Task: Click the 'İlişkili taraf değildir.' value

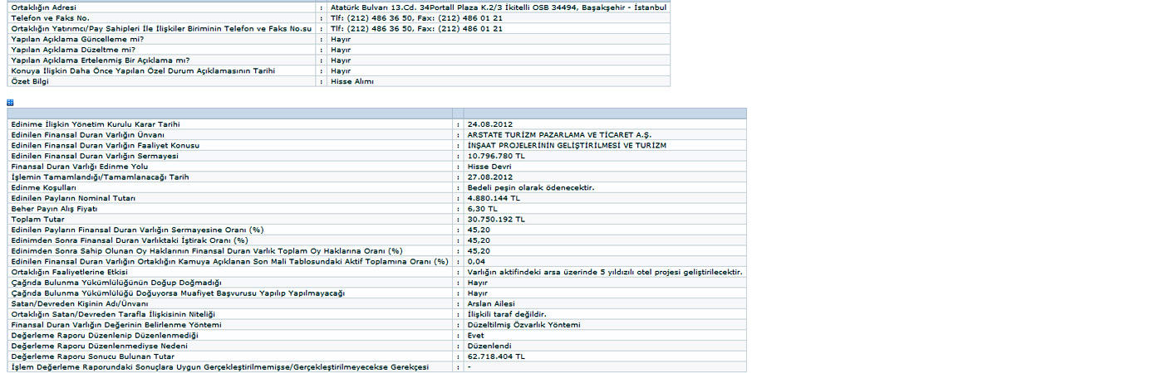Action: click(x=506, y=314)
